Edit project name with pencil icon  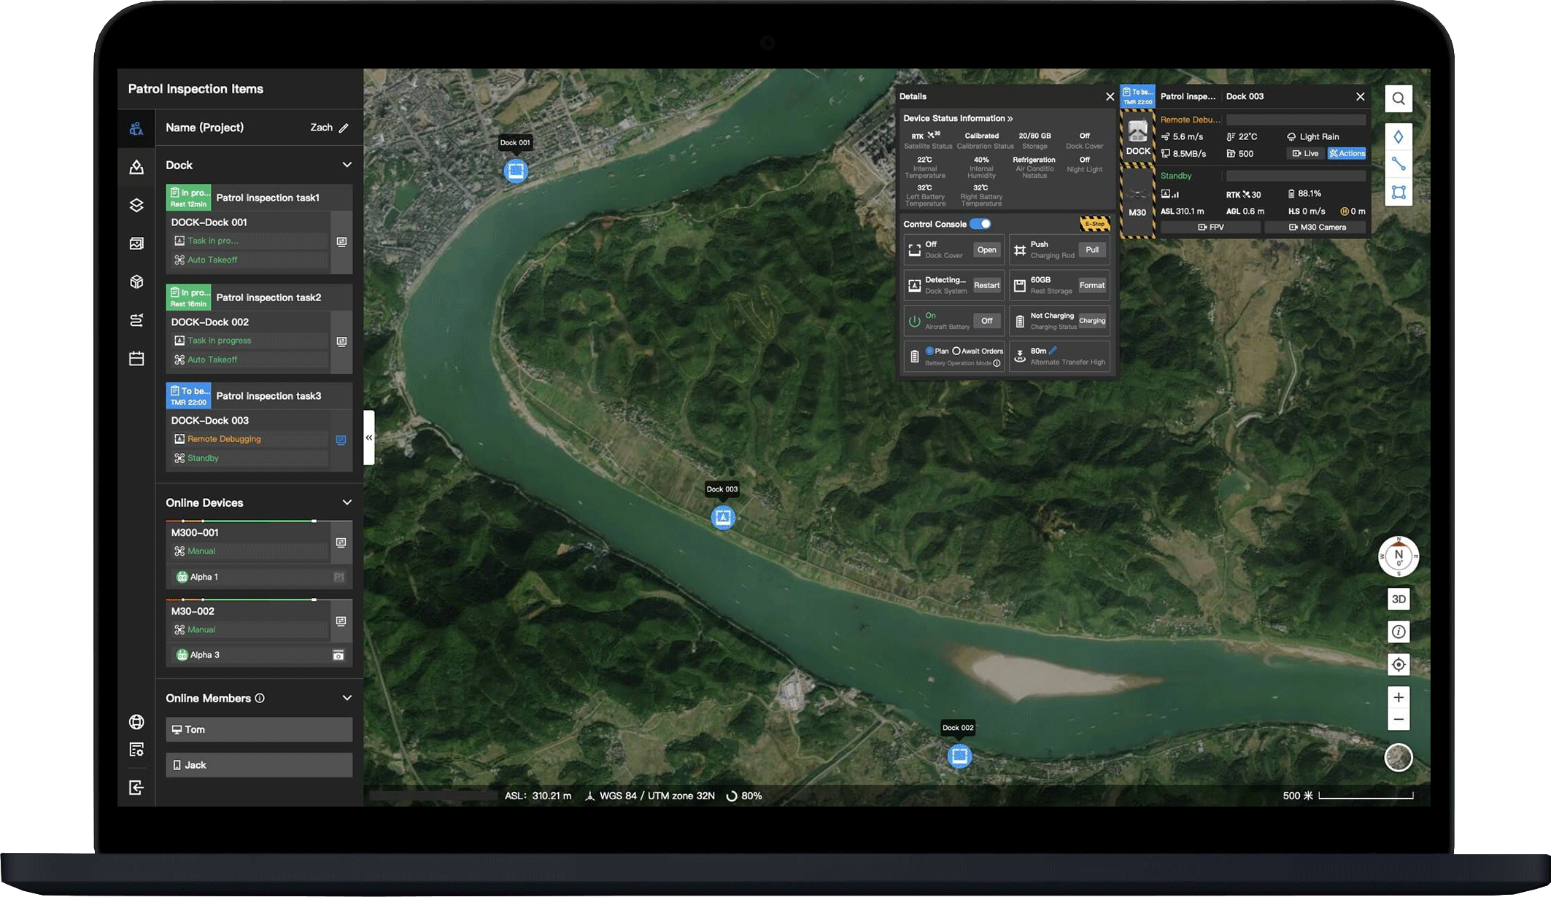click(x=344, y=128)
